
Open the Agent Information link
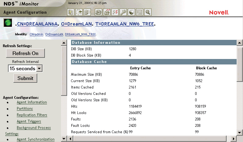click(x=32, y=102)
